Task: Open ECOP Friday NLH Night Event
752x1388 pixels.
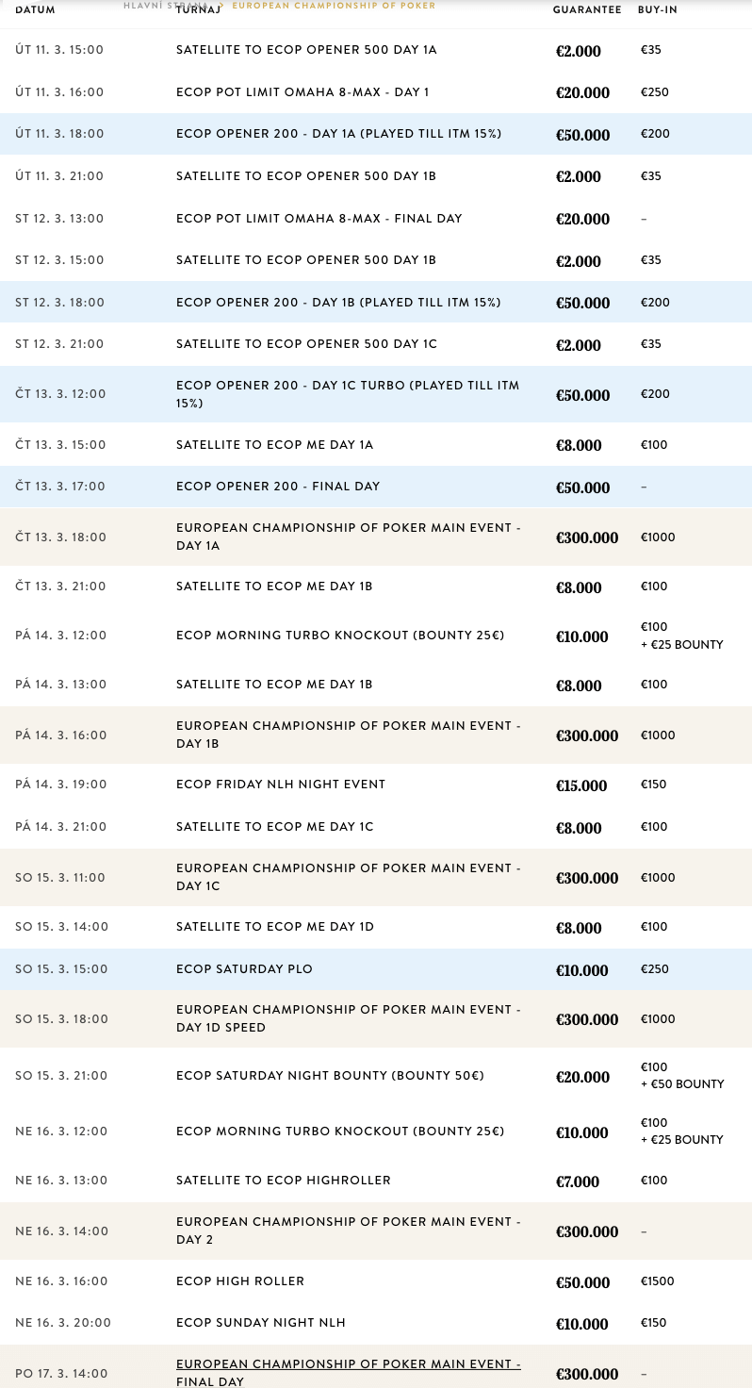Action: pyautogui.click(x=281, y=785)
